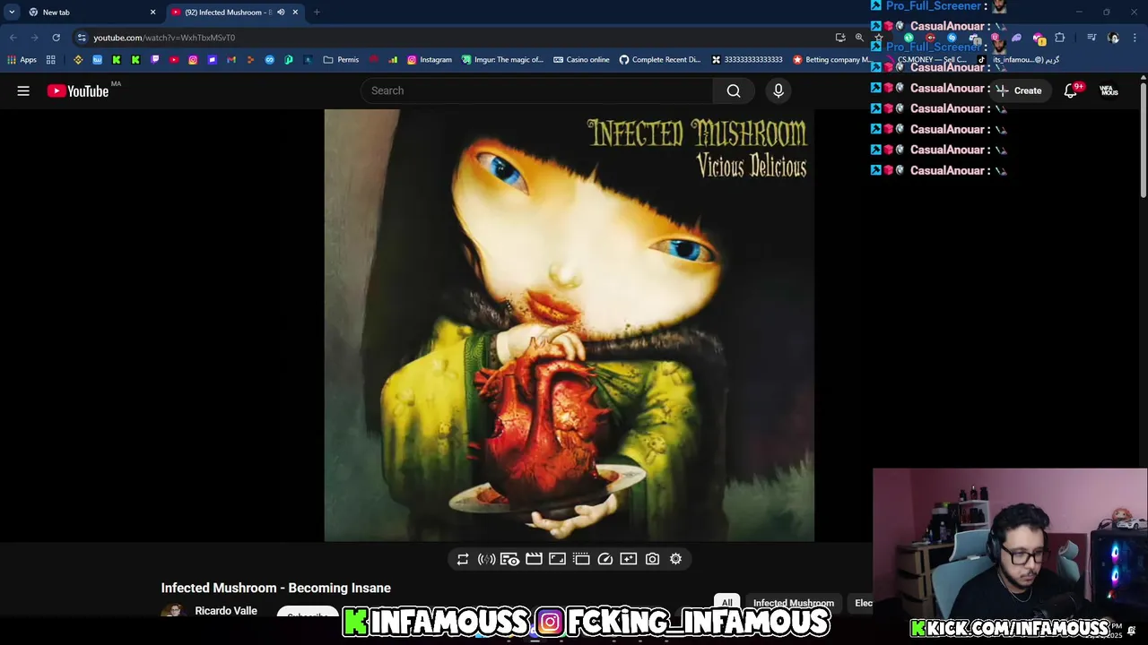Open the tab groups grid icon in bookmarks bar
The image size is (1148, 645).
(51, 60)
